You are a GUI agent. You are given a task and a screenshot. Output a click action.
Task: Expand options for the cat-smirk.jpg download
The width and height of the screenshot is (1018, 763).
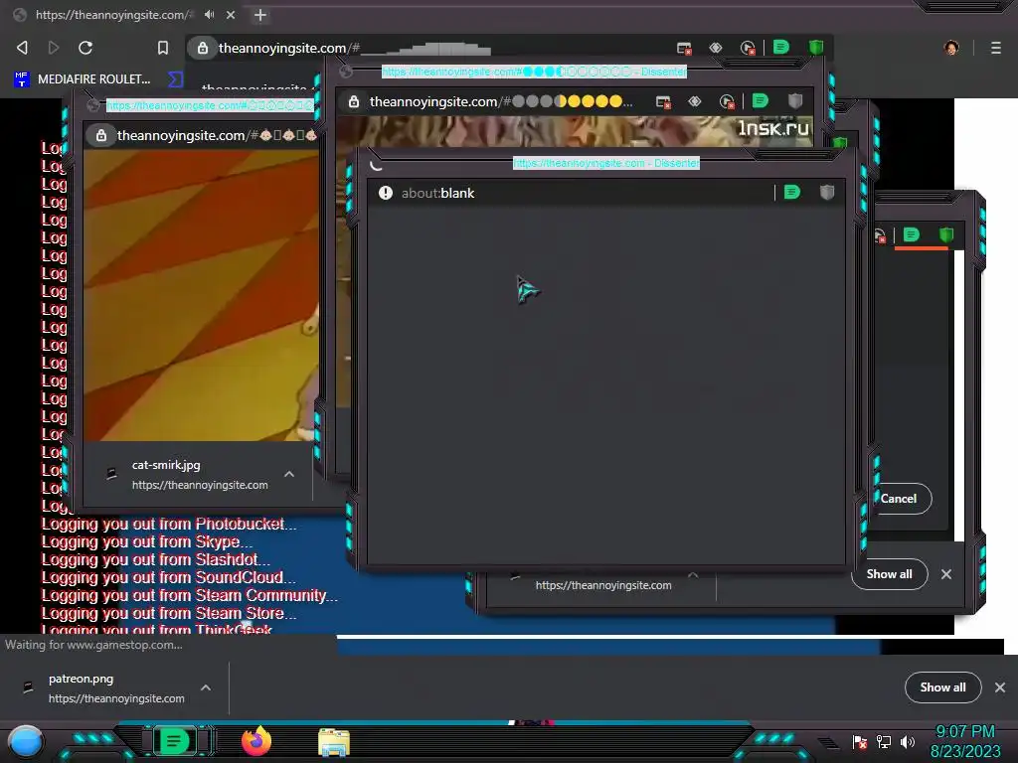289,474
